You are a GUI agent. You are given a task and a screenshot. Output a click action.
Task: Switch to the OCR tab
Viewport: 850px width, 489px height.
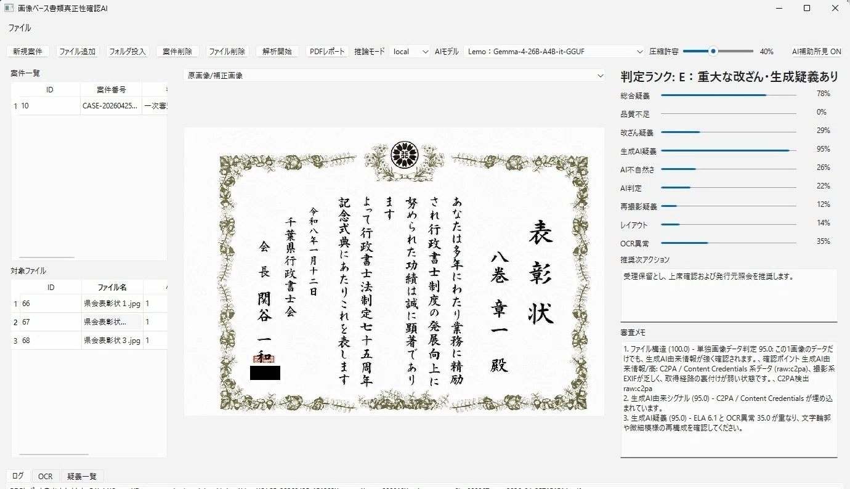click(46, 476)
